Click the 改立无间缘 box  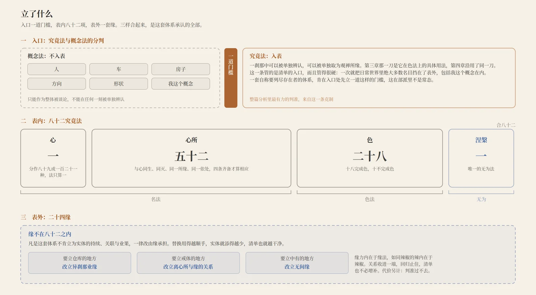pos(297,263)
